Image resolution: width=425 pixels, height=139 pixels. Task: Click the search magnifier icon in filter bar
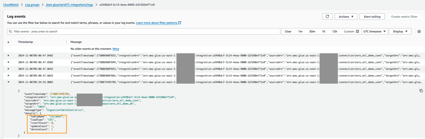10,31
